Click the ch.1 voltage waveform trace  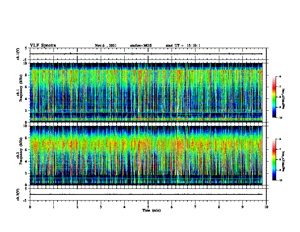point(146,54)
